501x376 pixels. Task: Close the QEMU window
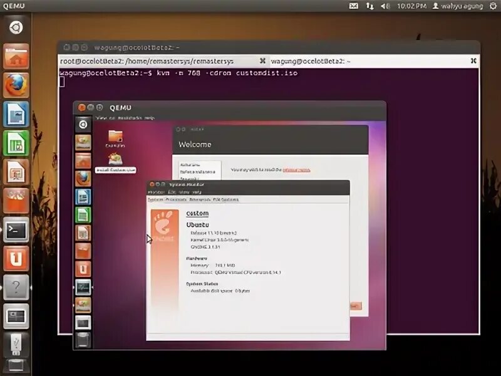[82, 108]
